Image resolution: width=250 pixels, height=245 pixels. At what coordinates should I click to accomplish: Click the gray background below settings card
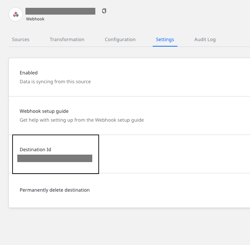[x=129, y=226]
